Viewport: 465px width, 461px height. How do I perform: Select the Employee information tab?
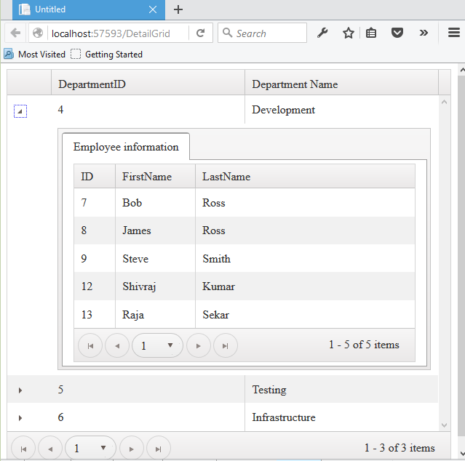[x=126, y=147]
